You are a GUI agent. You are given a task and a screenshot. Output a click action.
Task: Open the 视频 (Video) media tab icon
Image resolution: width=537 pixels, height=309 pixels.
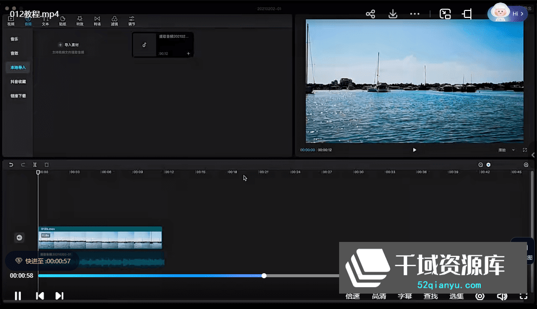(11, 21)
